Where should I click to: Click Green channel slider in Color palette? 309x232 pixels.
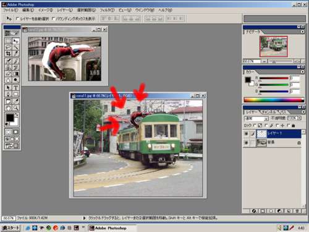tap(274, 85)
